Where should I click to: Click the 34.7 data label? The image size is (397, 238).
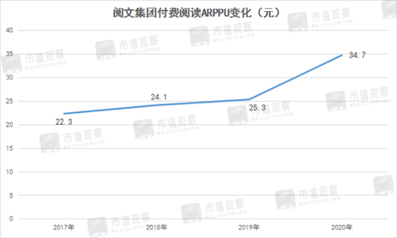click(357, 55)
